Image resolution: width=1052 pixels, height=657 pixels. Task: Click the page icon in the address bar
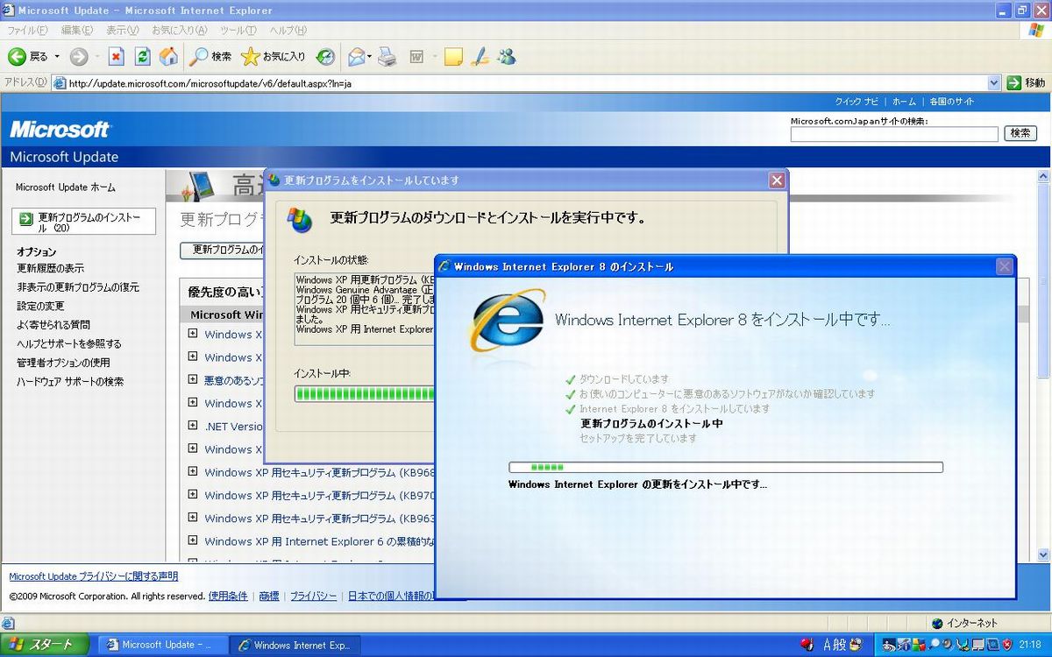(60, 83)
